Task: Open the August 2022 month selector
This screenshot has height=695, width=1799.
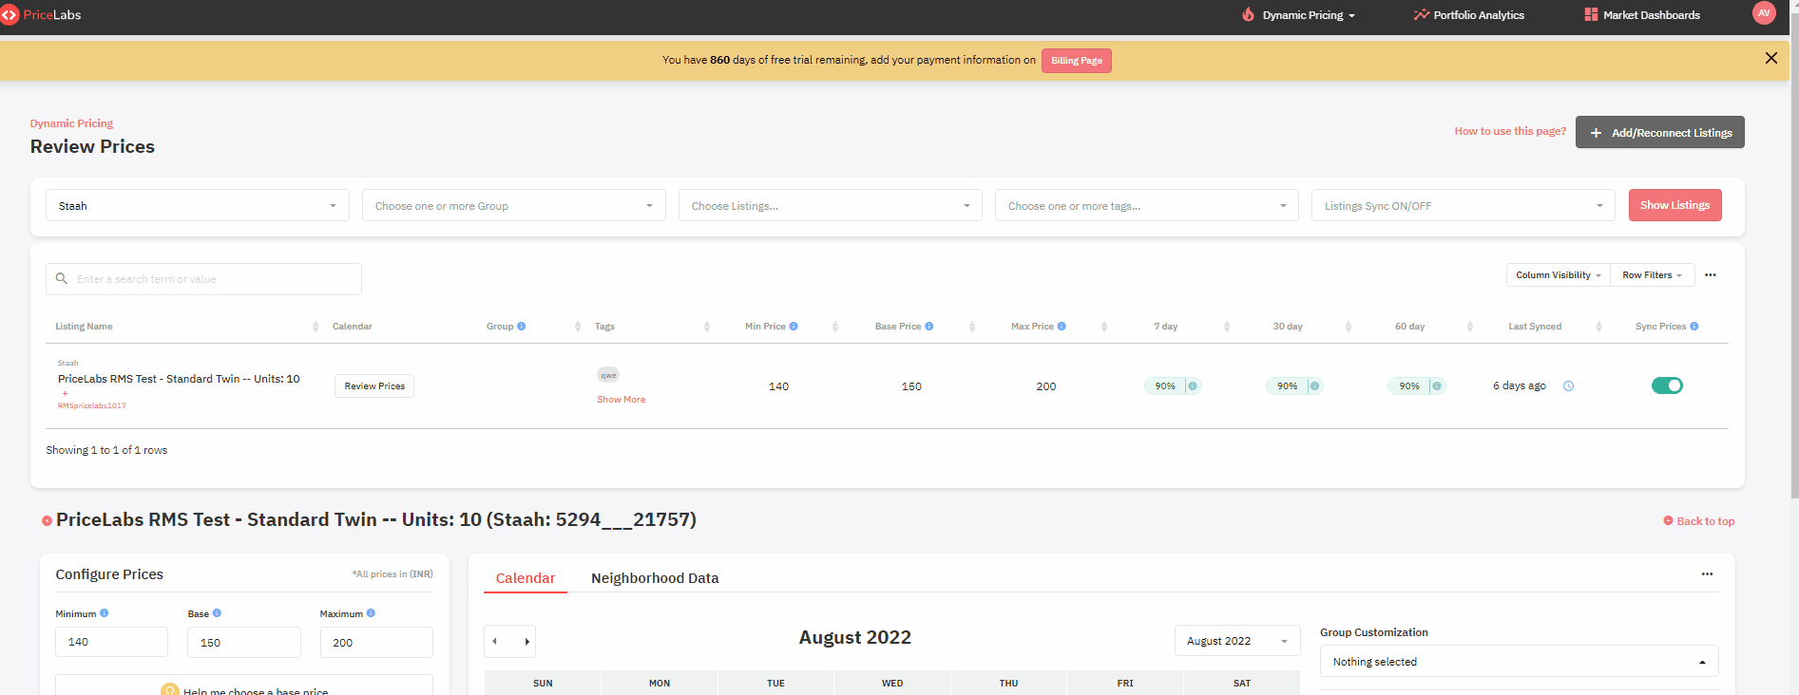Action: tap(1237, 641)
